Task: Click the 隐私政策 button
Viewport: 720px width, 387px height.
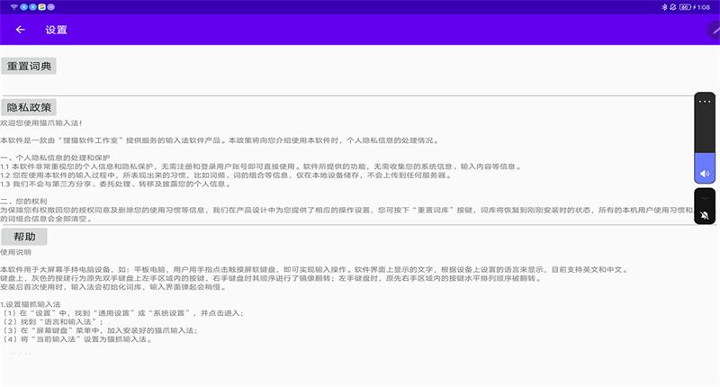Action: [x=30, y=107]
